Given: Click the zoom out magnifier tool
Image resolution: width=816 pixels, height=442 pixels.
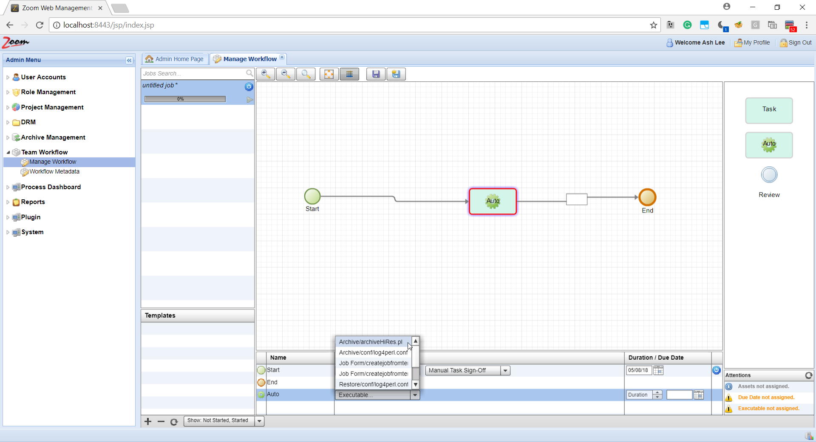Looking at the screenshot, I should click(286, 74).
